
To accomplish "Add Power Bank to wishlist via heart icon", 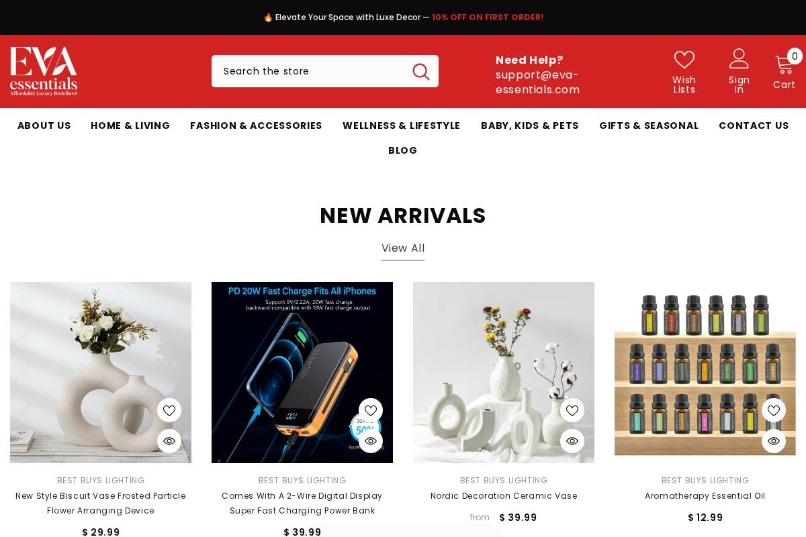I will pos(371,410).
